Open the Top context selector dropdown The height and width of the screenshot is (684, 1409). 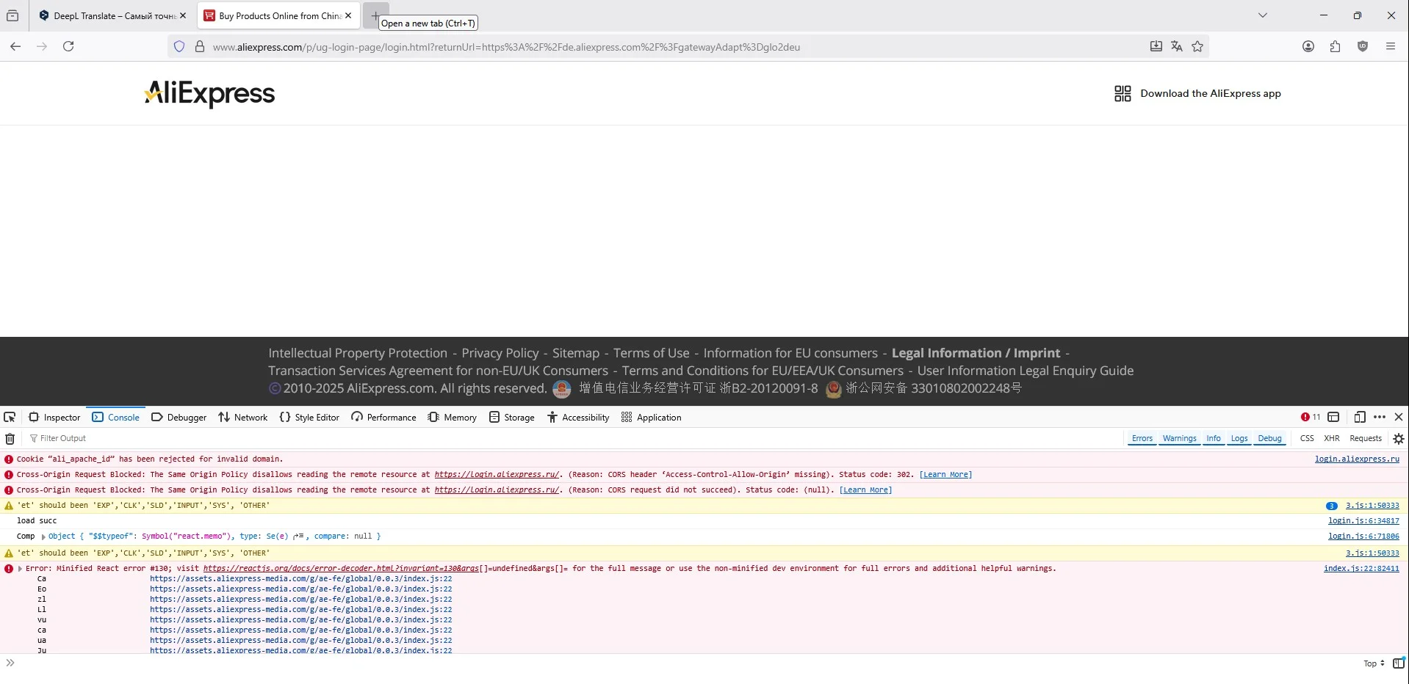tap(1374, 663)
